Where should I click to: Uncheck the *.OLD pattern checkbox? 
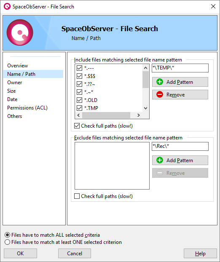(79, 100)
